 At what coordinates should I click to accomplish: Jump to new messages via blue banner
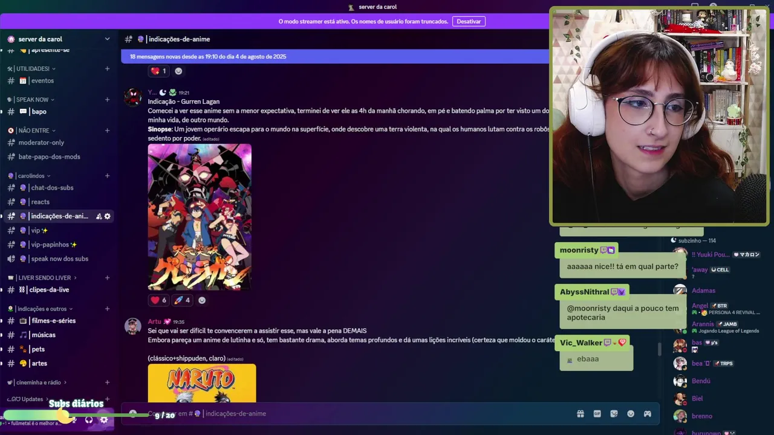pos(336,57)
